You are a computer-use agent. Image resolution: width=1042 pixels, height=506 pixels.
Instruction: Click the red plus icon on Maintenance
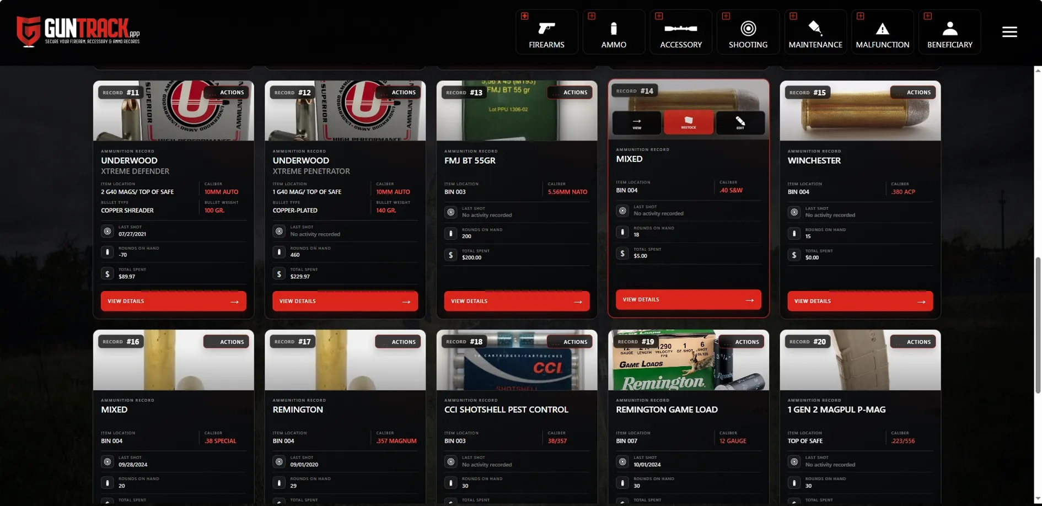tap(793, 16)
